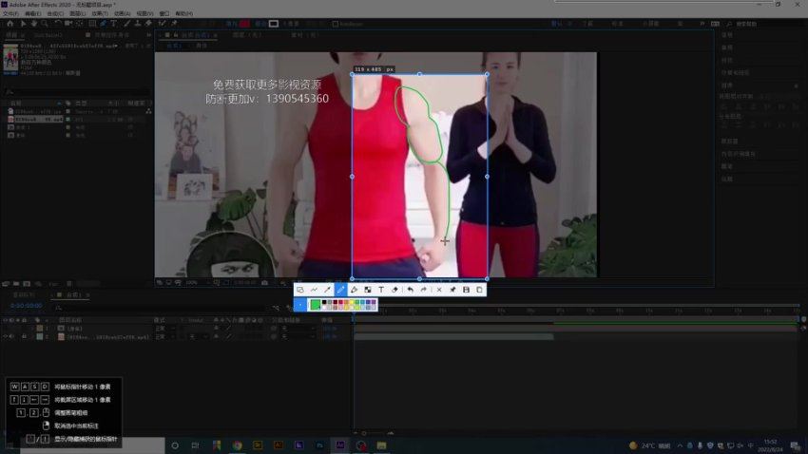This screenshot has width=808, height=454.
Task: Click the taskbar clock in the system tray
Action: coord(770,445)
